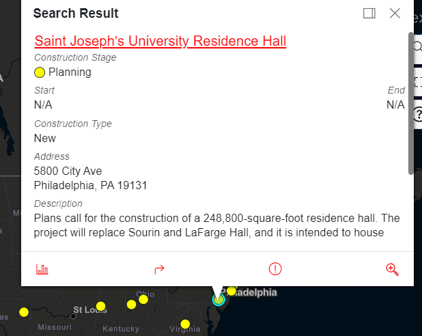Dock the Search Result popup panel

(369, 13)
